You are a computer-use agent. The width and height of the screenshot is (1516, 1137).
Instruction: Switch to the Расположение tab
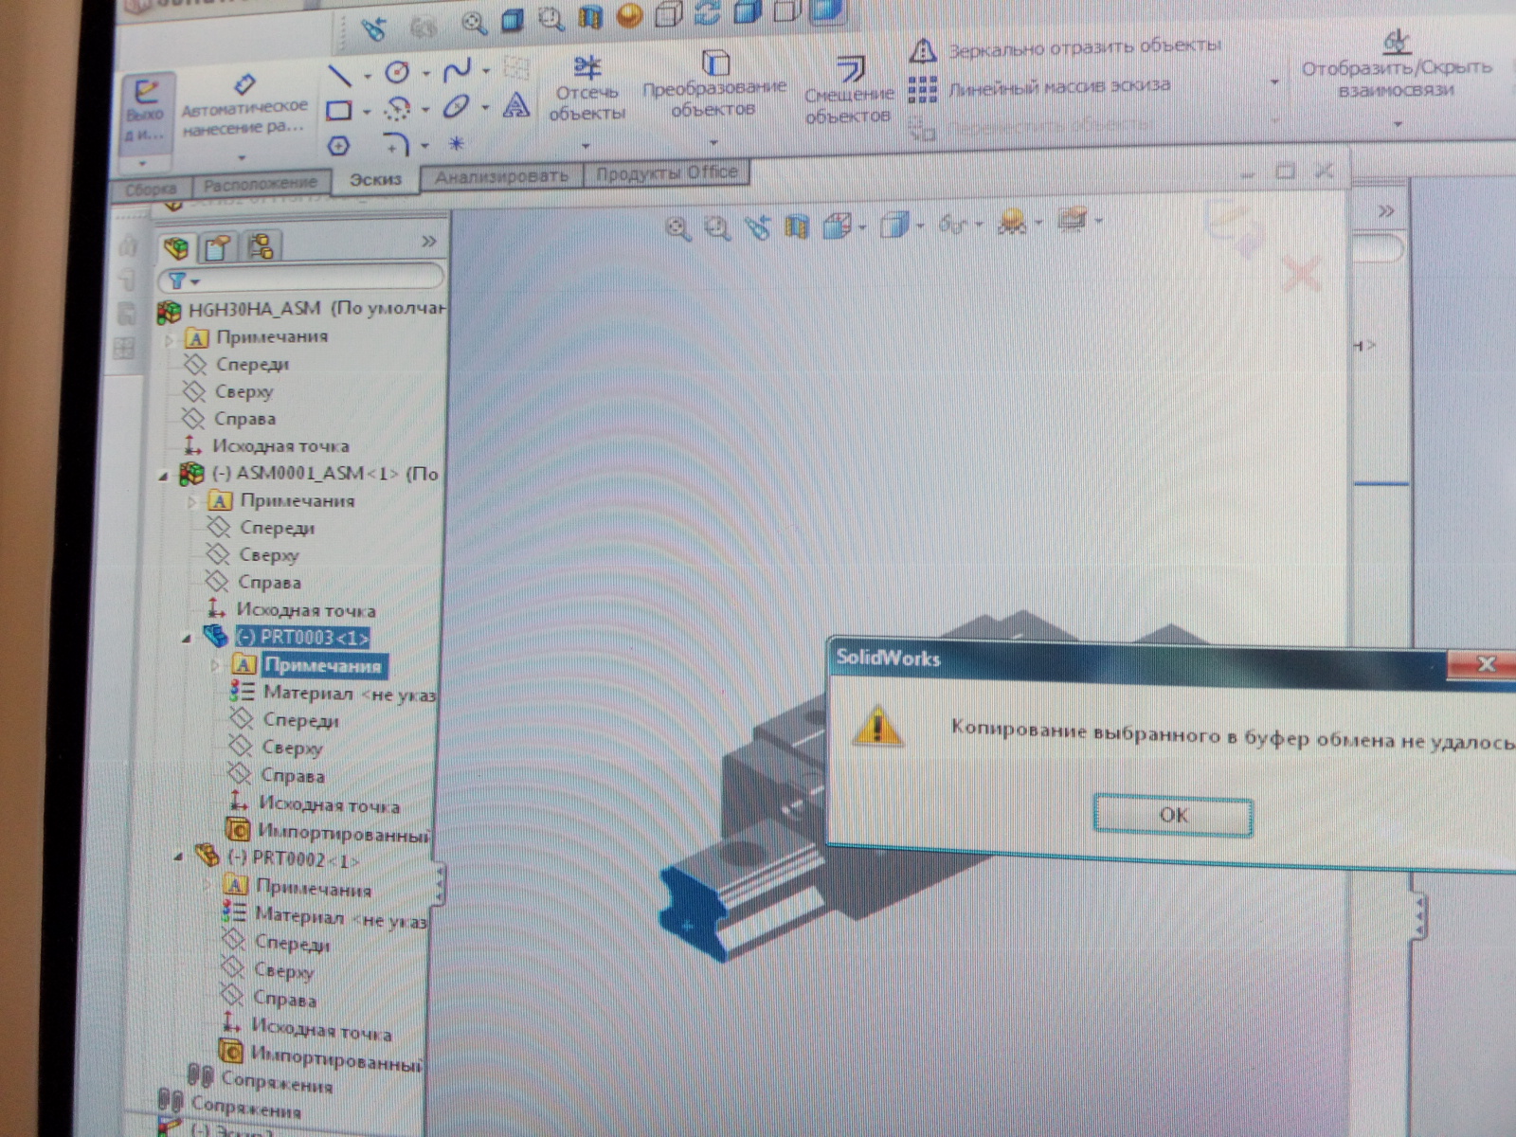coord(261,184)
